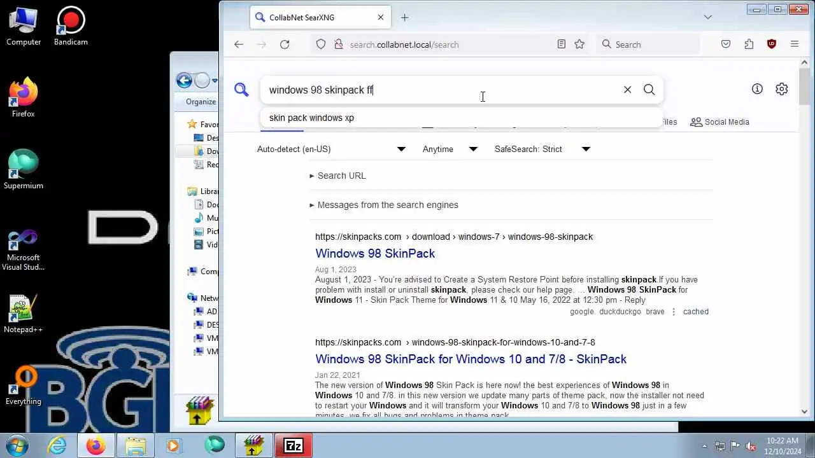This screenshot has height=458, width=815.
Task: Go back one page in Firefox
Action: coord(239,45)
